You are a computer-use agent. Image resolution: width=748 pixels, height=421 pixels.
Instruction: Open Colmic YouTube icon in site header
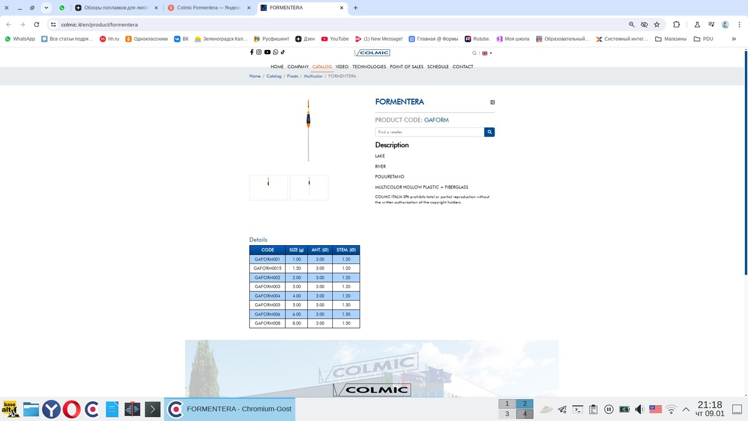pyautogui.click(x=267, y=52)
